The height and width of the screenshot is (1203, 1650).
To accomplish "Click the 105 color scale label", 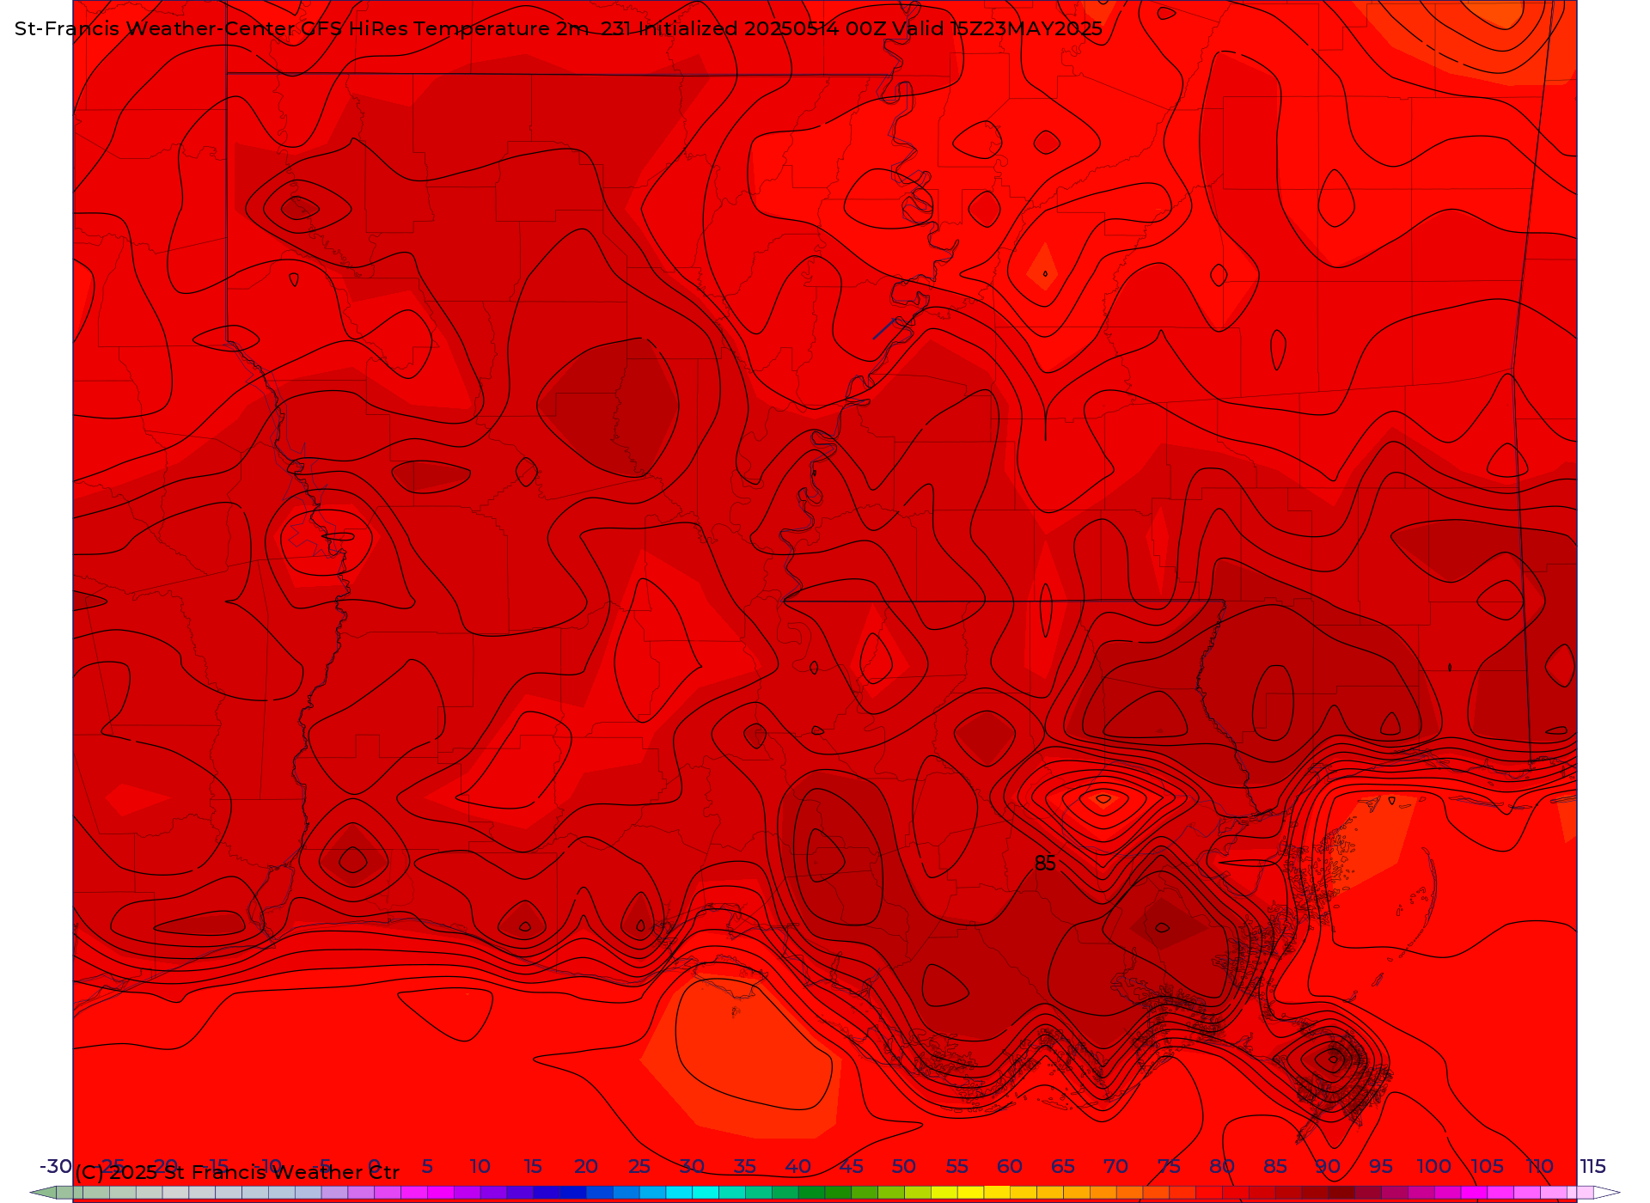I will click(1487, 1167).
